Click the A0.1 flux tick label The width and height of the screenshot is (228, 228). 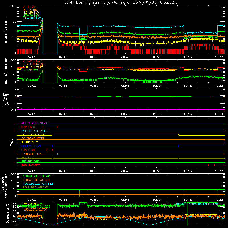click(x=13, y=111)
